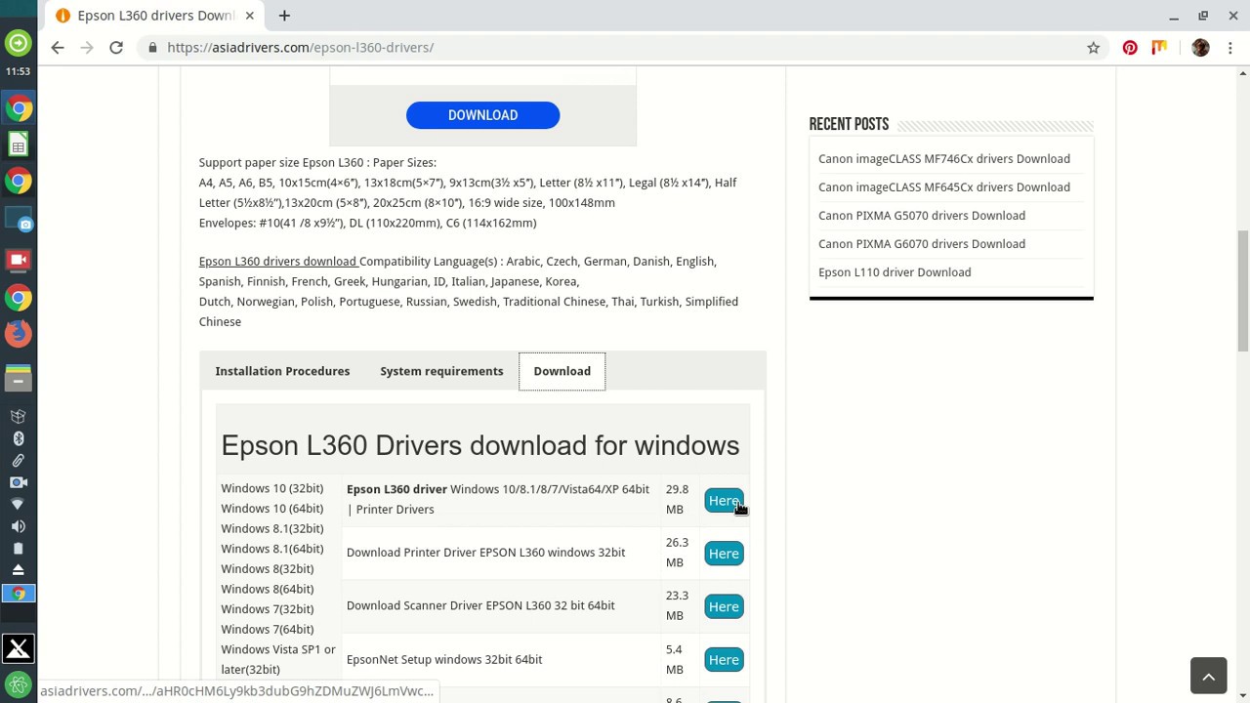Select the Epson L360 drivers browser tab
The image size is (1250, 703).
pos(154,16)
